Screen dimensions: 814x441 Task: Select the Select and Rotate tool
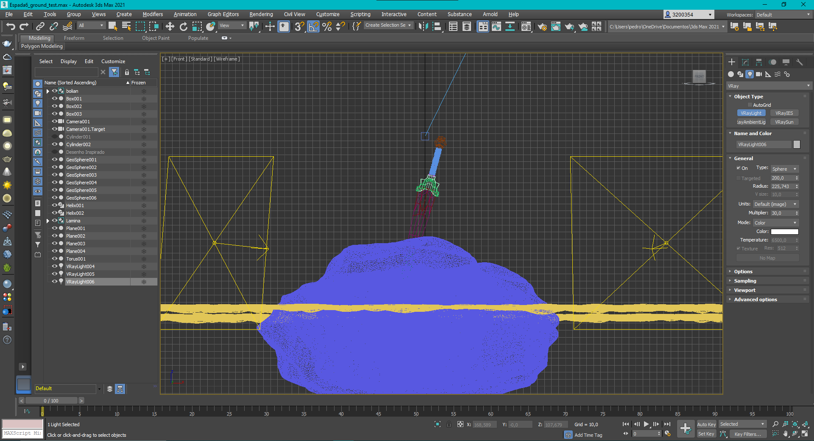tap(184, 27)
